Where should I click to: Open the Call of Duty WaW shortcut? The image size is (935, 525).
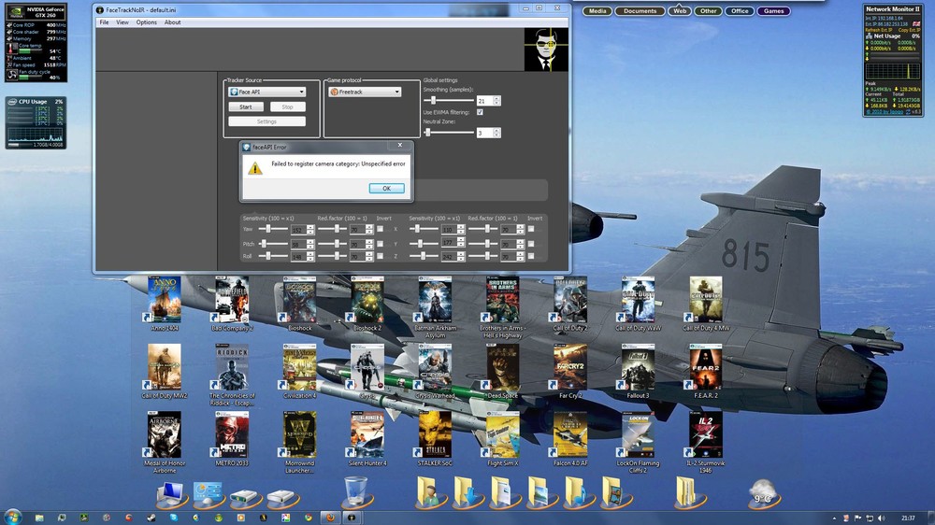(638, 304)
